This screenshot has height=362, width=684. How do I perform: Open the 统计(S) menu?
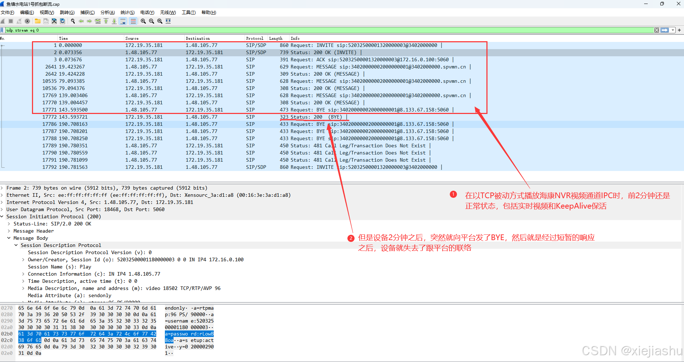click(128, 13)
